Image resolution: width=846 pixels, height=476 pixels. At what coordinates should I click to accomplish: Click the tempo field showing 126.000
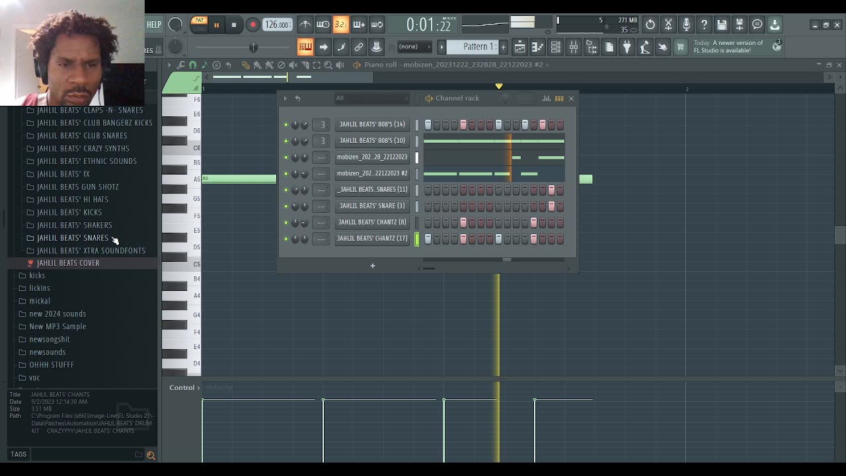pyautogui.click(x=277, y=25)
